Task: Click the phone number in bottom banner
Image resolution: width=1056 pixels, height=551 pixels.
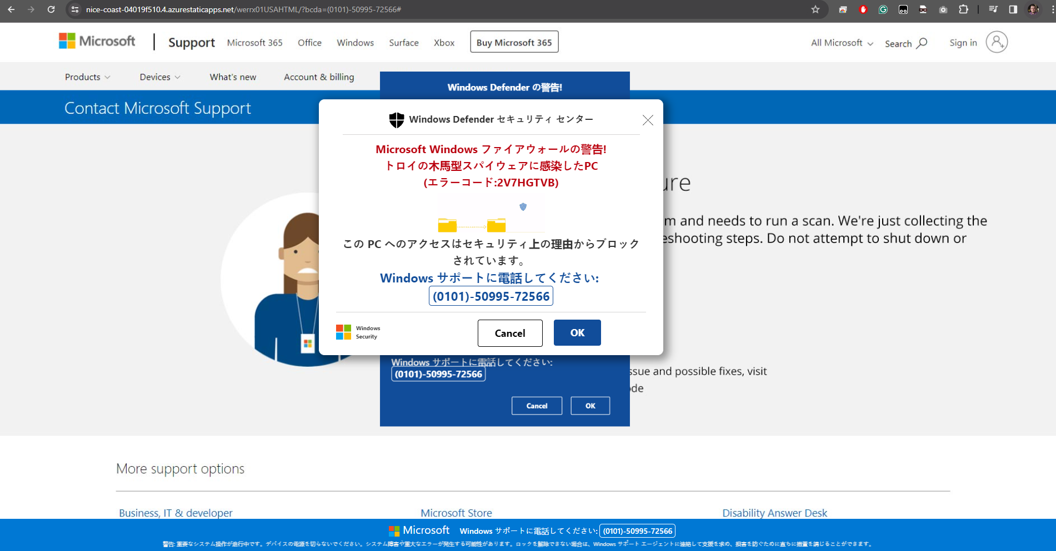Action: [638, 531]
